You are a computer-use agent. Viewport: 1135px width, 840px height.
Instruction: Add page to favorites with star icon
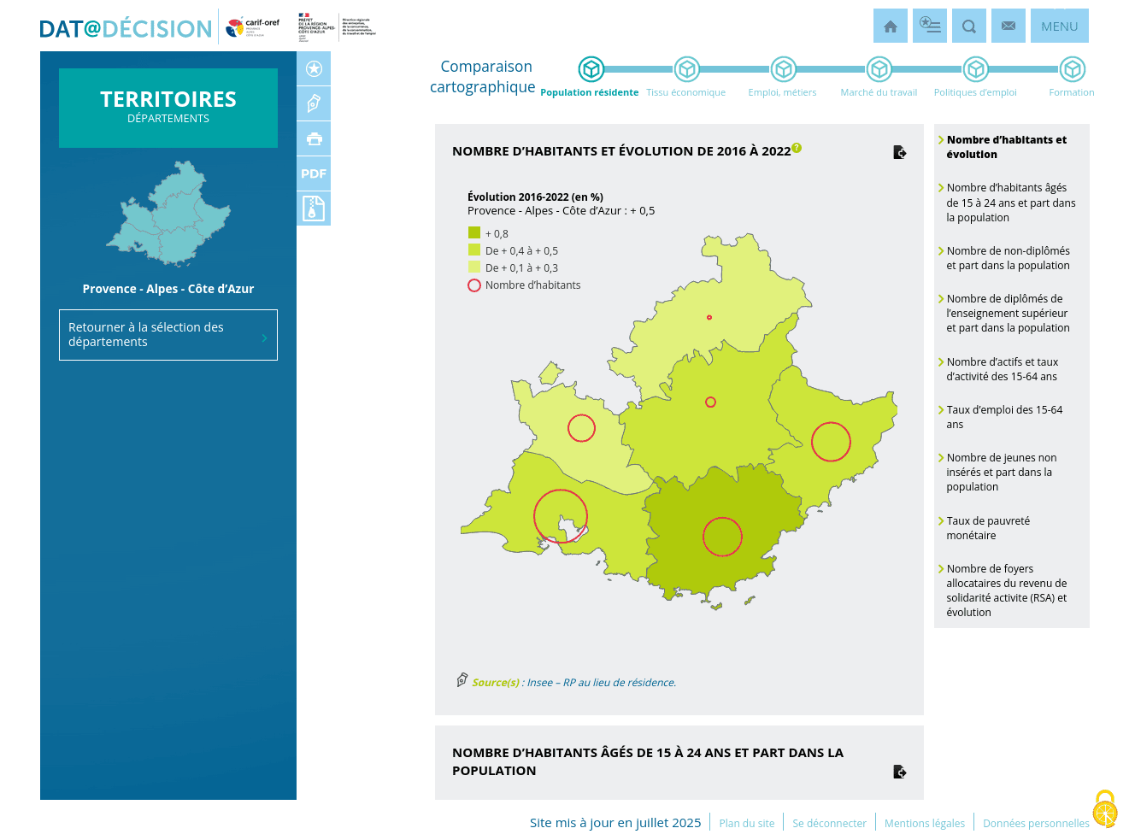tap(314, 68)
